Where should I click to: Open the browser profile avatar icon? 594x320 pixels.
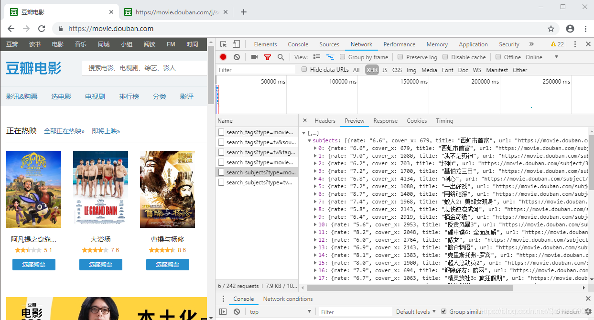pos(570,29)
